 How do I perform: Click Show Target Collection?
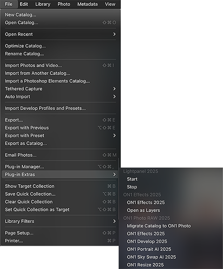60,186
